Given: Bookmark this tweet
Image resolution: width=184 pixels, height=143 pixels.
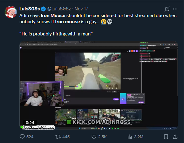Looking at the screenshot, I should [166, 137].
